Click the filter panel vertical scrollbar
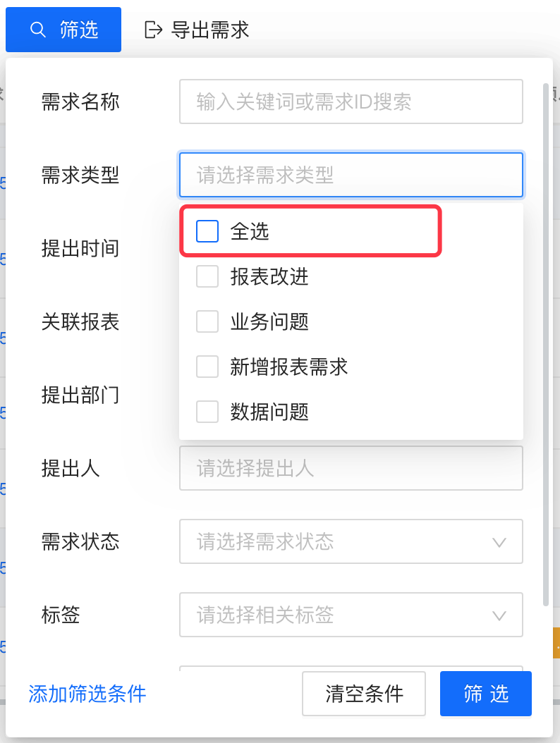560x743 pixels. pos(546,344)
